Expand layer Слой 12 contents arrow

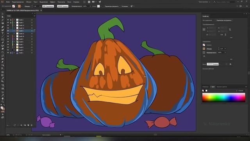(14, 28)
